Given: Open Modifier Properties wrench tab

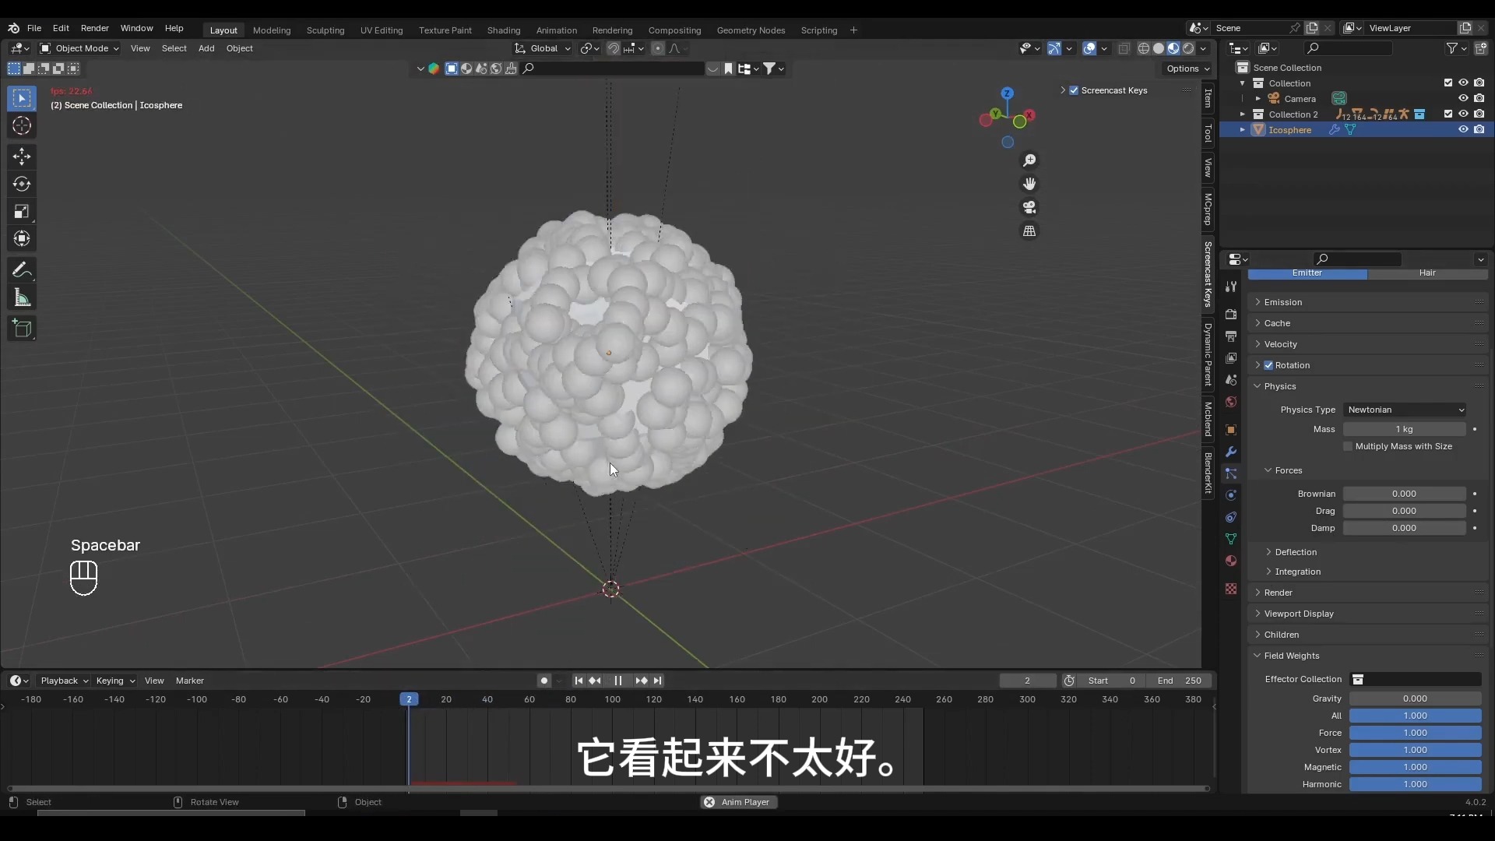Looking at the screenshot, I should [1231, 452].
